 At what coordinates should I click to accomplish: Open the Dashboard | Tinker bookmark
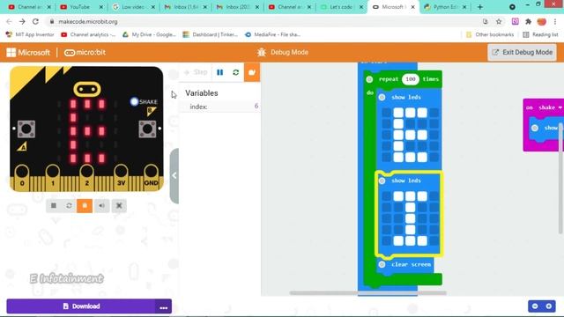pyautogui.click(x=211, y=34)
